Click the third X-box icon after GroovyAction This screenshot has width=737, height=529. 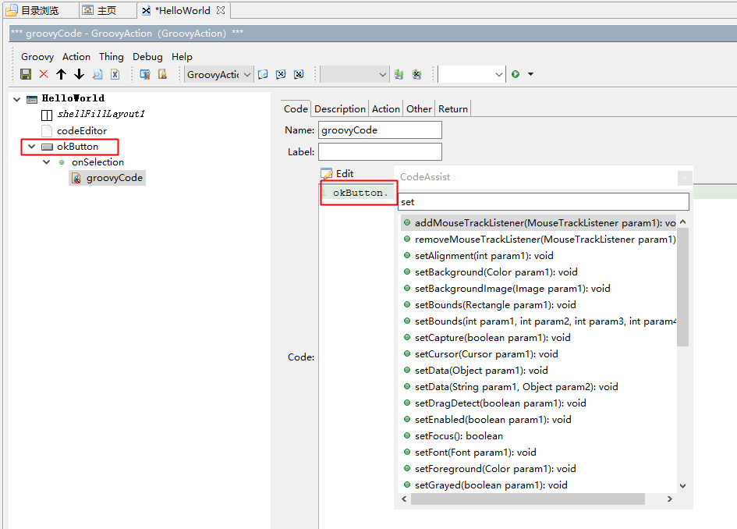pos(299,74)
